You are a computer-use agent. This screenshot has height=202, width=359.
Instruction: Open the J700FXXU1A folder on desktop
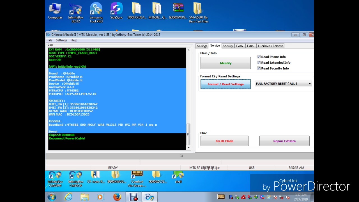click(137, 11)
